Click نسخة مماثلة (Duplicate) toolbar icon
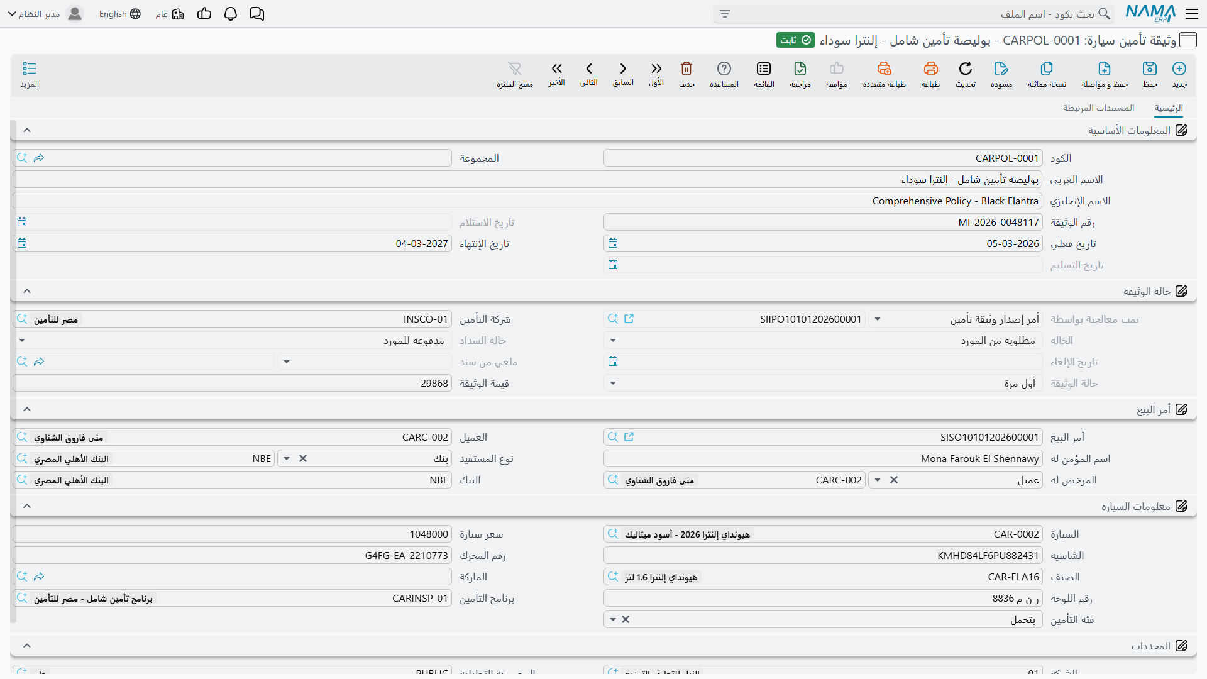 point(1047,69)
